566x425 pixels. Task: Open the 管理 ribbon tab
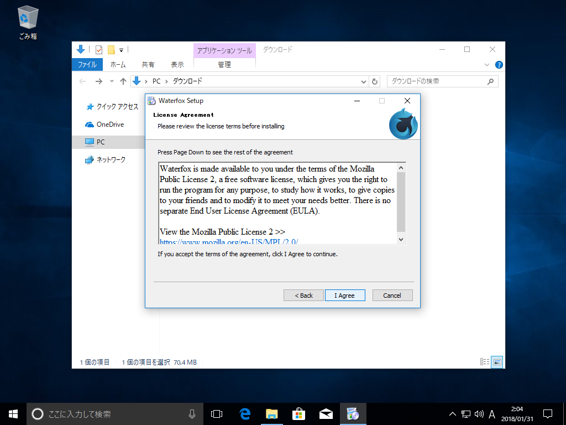pyautogui.click(x=224, y=65)
